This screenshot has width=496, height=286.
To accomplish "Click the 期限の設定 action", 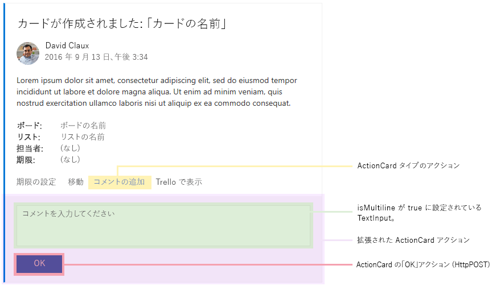I will tap(36, 182).
